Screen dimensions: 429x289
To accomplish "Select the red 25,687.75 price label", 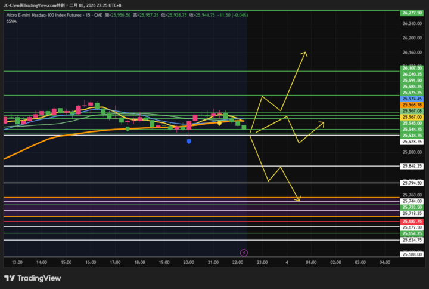I will click(x=412, y=221).
